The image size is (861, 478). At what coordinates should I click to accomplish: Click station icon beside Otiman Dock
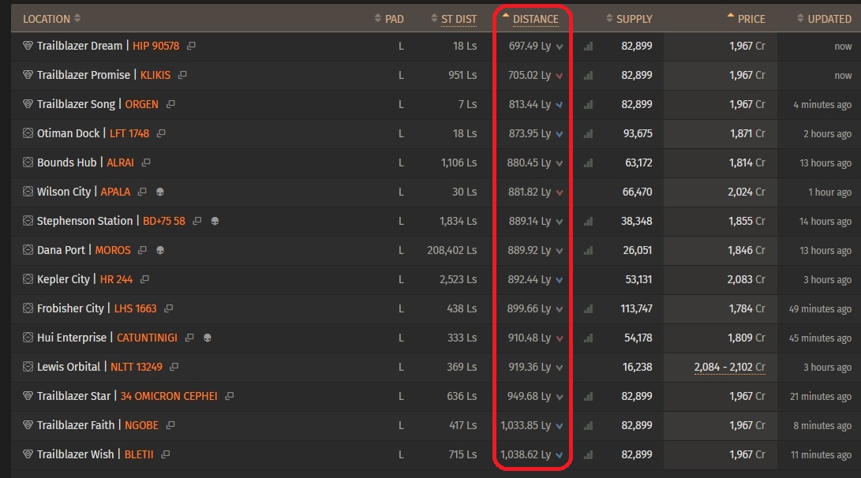[x=28, y=133]
